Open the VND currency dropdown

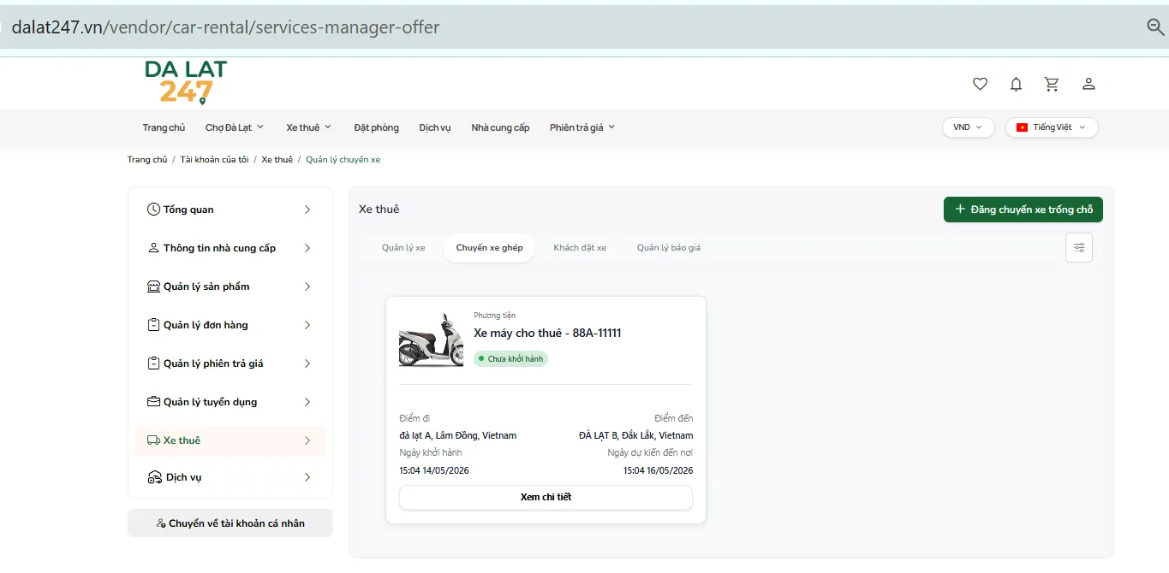click(x=969, y=127)
